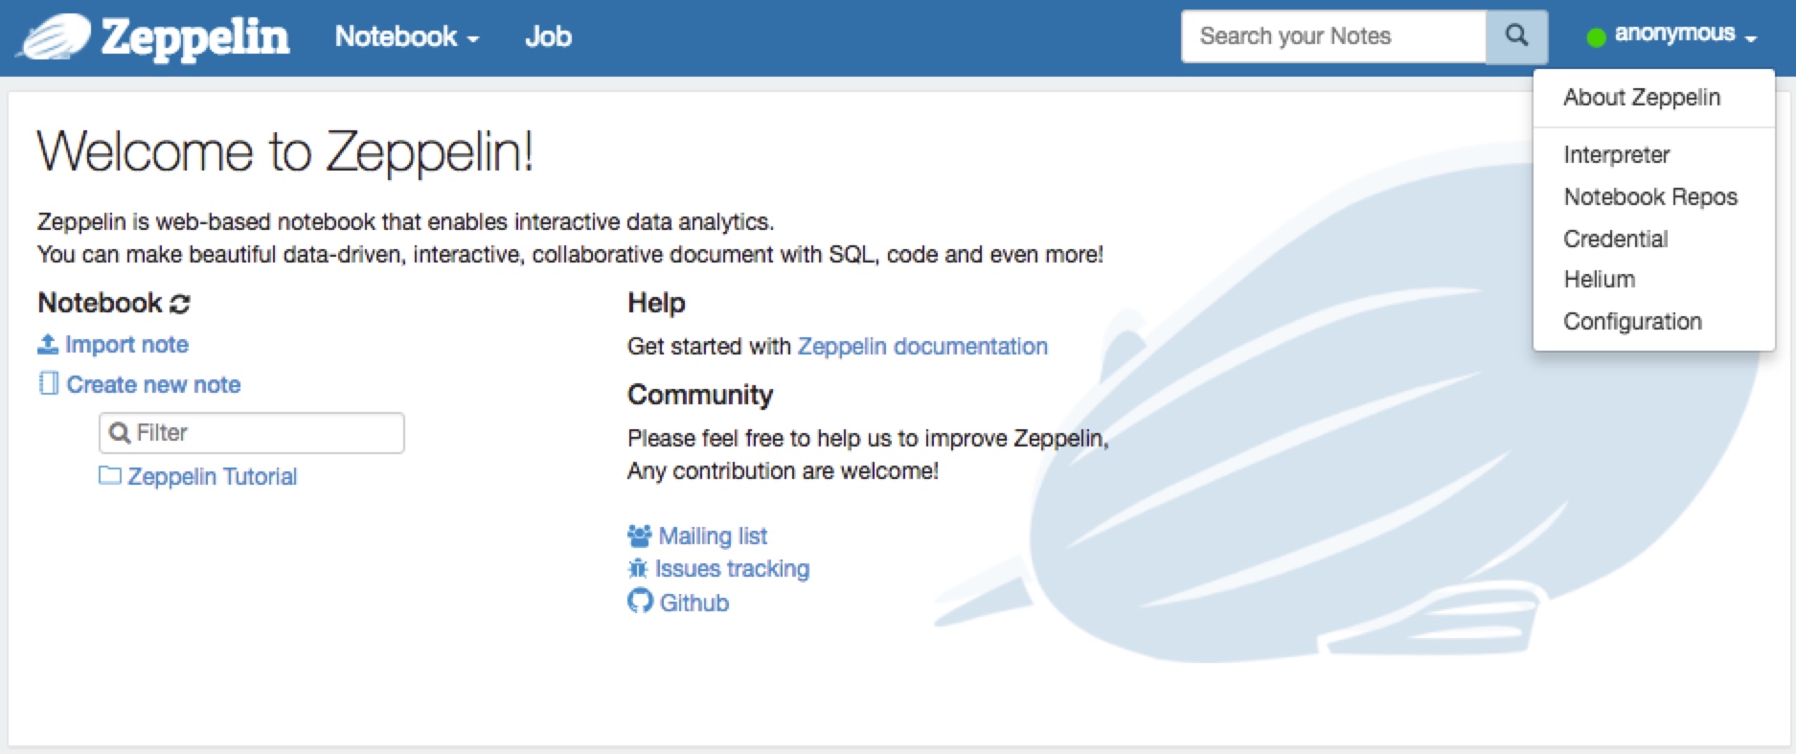The width and height of the screenshot is (1796, 754).
Task: Select About Zeppelin from user menu
Action: [1642, 97]
